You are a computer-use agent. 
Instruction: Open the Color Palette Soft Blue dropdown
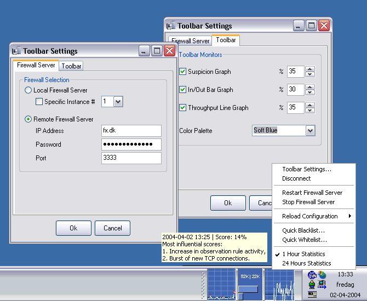(310, 130)
